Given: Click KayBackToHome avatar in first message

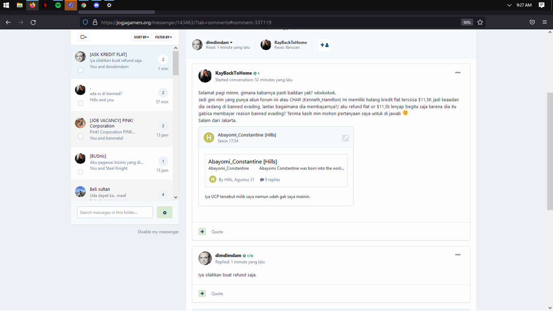Looking at the screenshot, I should coord(205,76).
